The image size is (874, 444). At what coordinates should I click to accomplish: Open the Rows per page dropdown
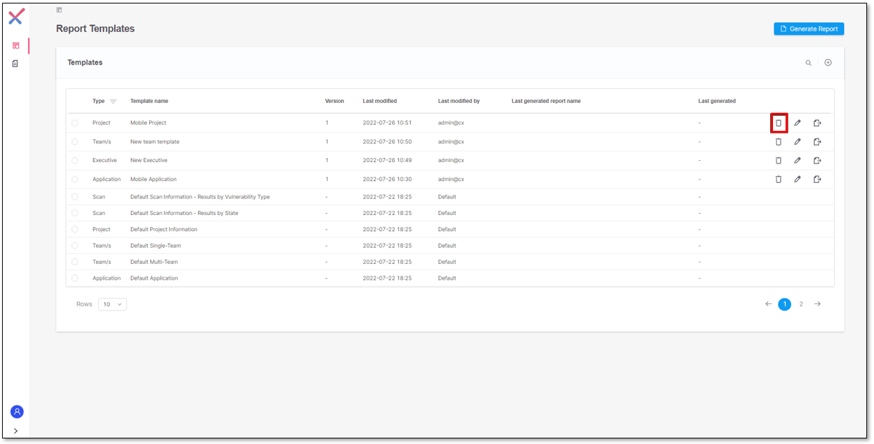[x=112, y=304]
